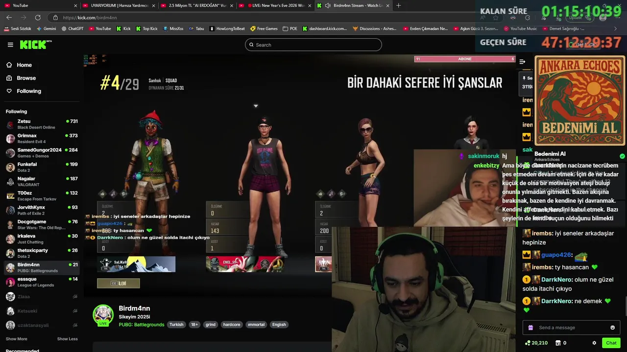627x352 pixels.
Task: Show more bookmarks chevron
Action: tap(616, 28)
